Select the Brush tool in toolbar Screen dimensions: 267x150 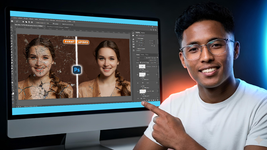pos(12,49)
